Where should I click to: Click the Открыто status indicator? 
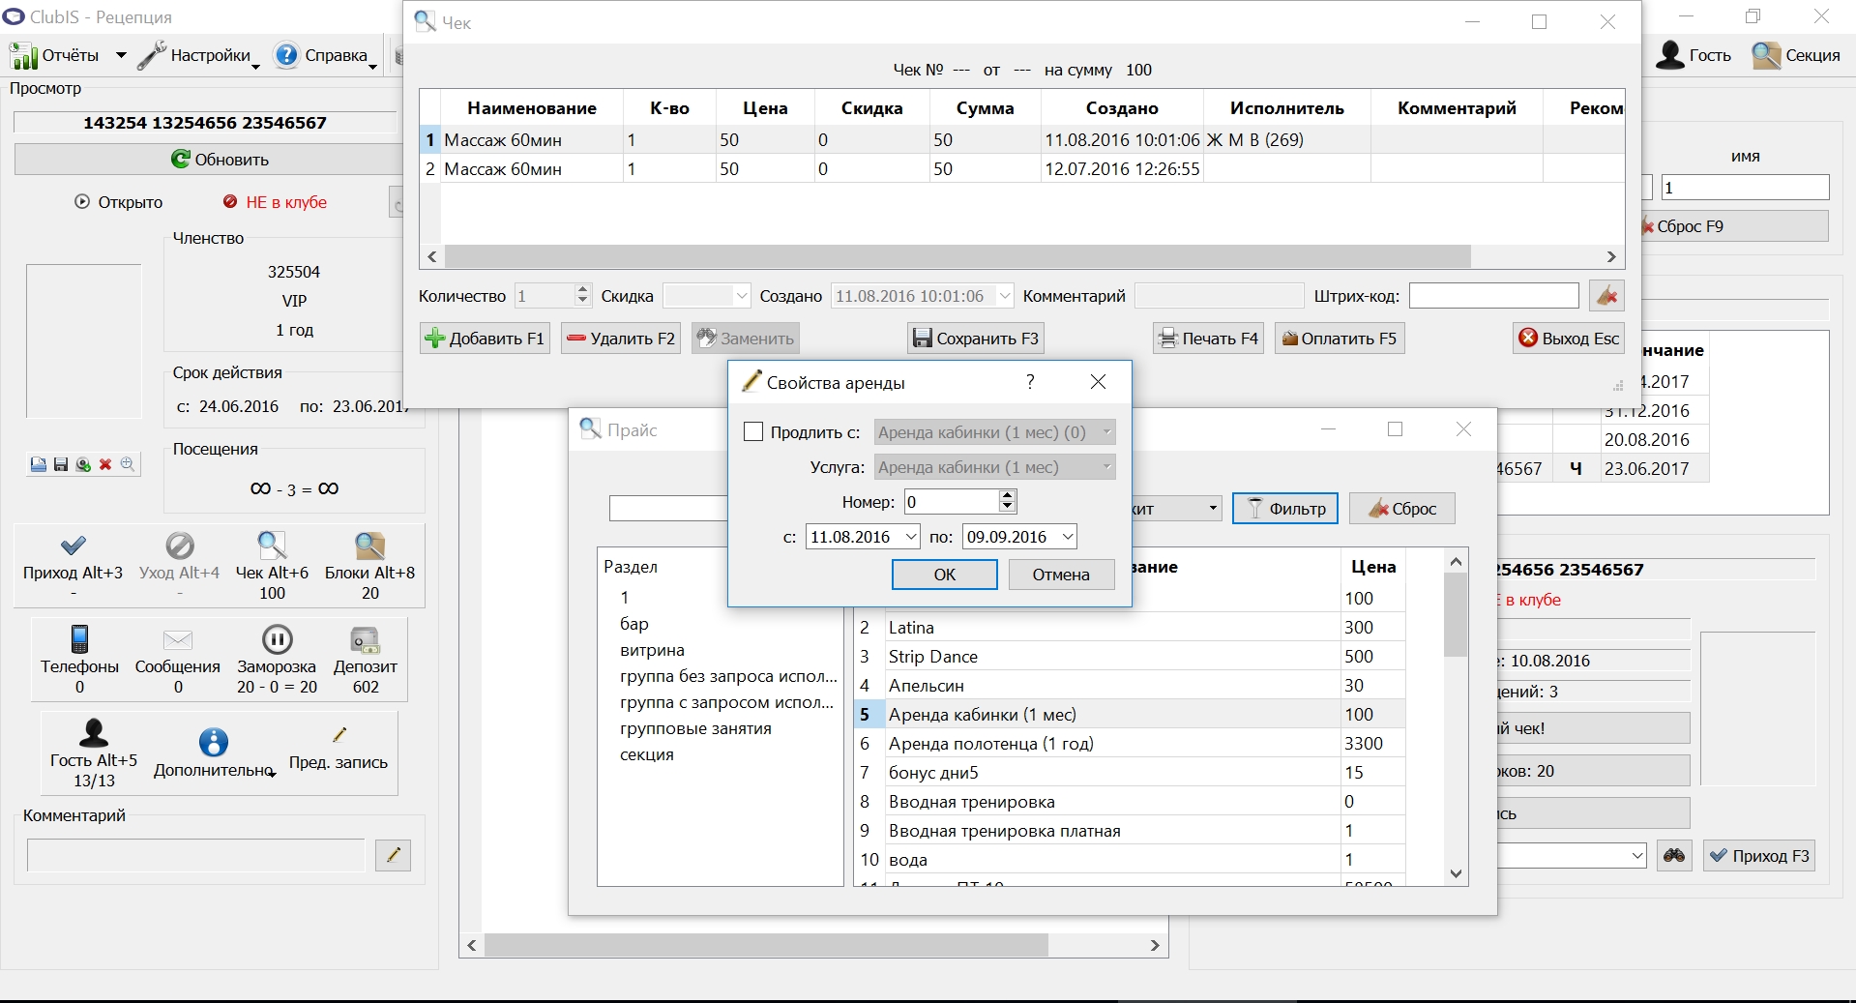[119, 202]
